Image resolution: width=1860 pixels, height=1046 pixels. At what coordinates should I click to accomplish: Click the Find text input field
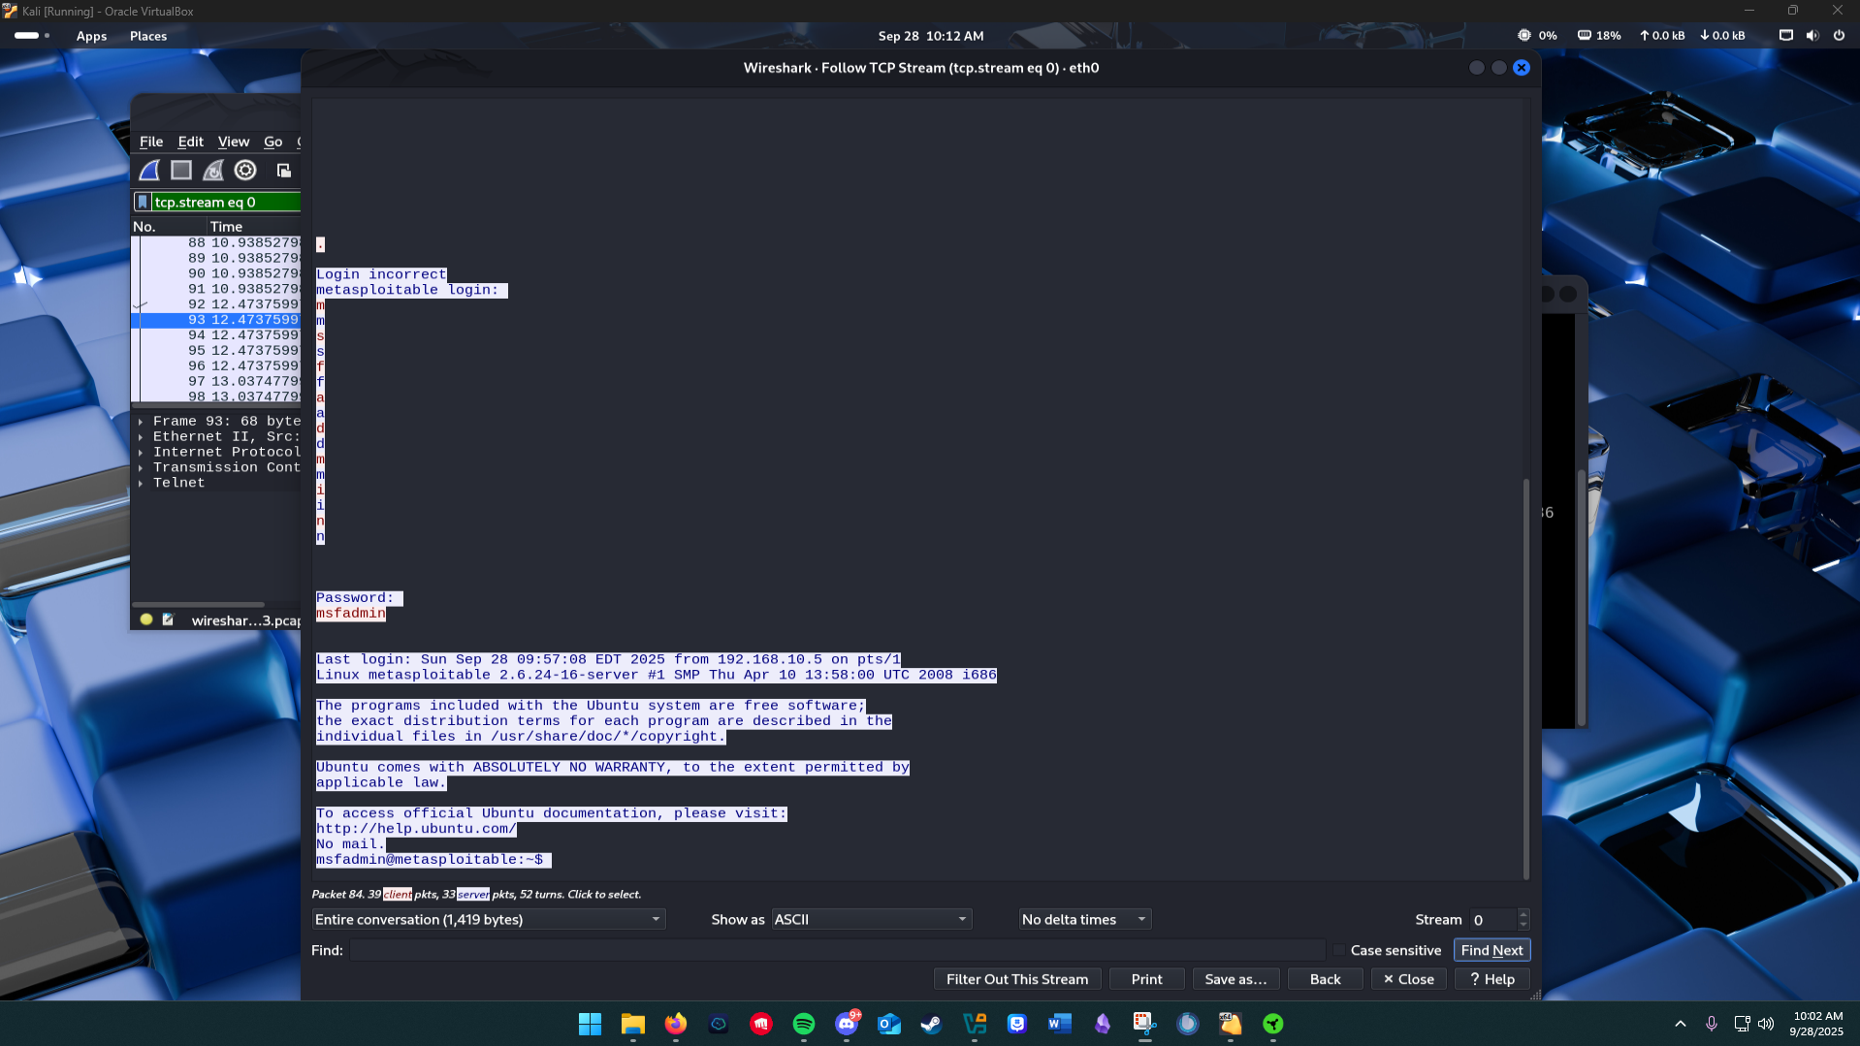pyautogui.click(x=837, y=950)
